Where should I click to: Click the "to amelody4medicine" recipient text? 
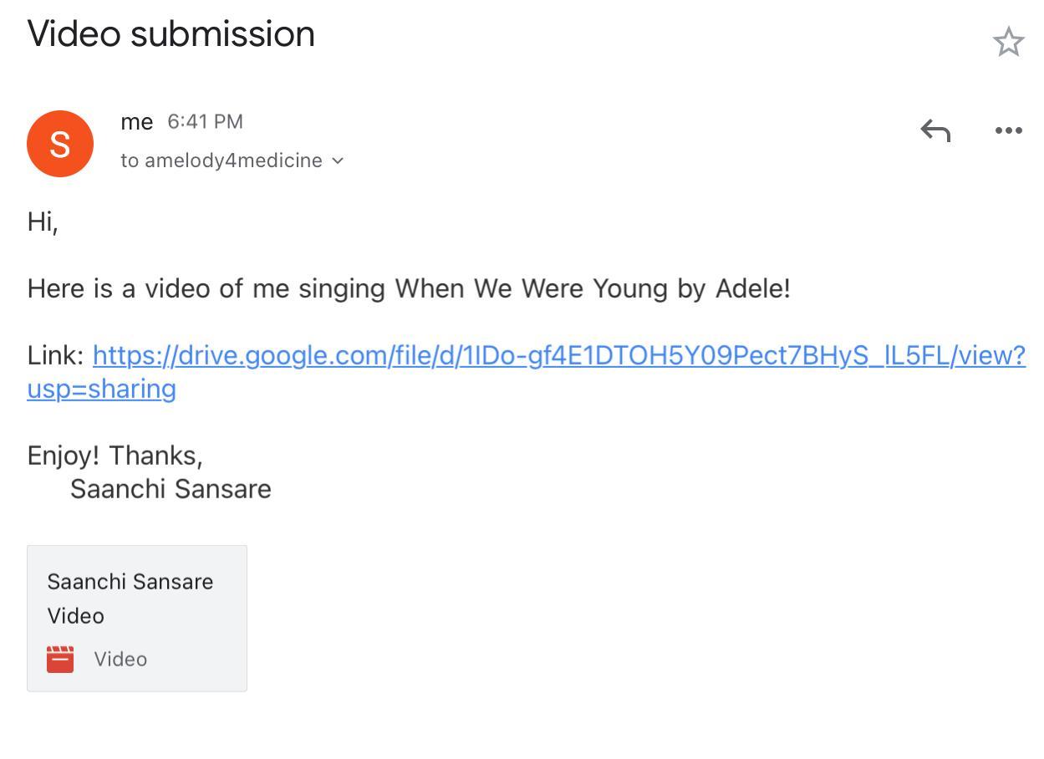click(x=221, y=160)
